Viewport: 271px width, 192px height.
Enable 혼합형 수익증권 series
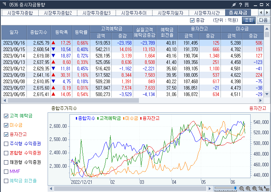[6, 153]
